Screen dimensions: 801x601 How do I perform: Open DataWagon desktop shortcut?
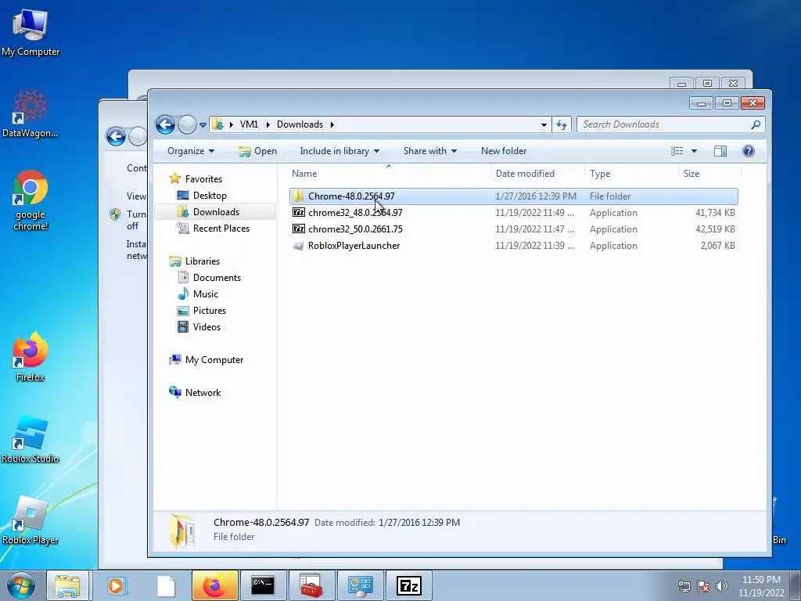click(x=31, y=113)
